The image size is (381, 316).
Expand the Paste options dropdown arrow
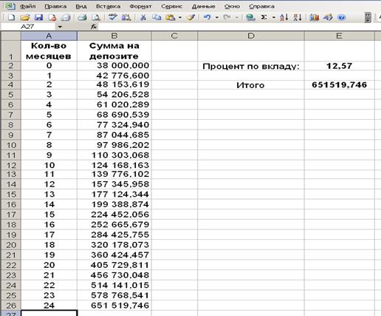180,18
